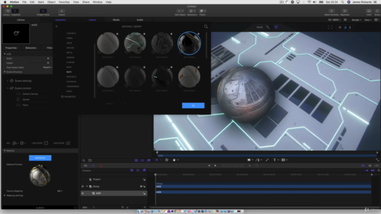Switch to the Library tab
This screenshot has width=381, height=214.
click(21, 20)
